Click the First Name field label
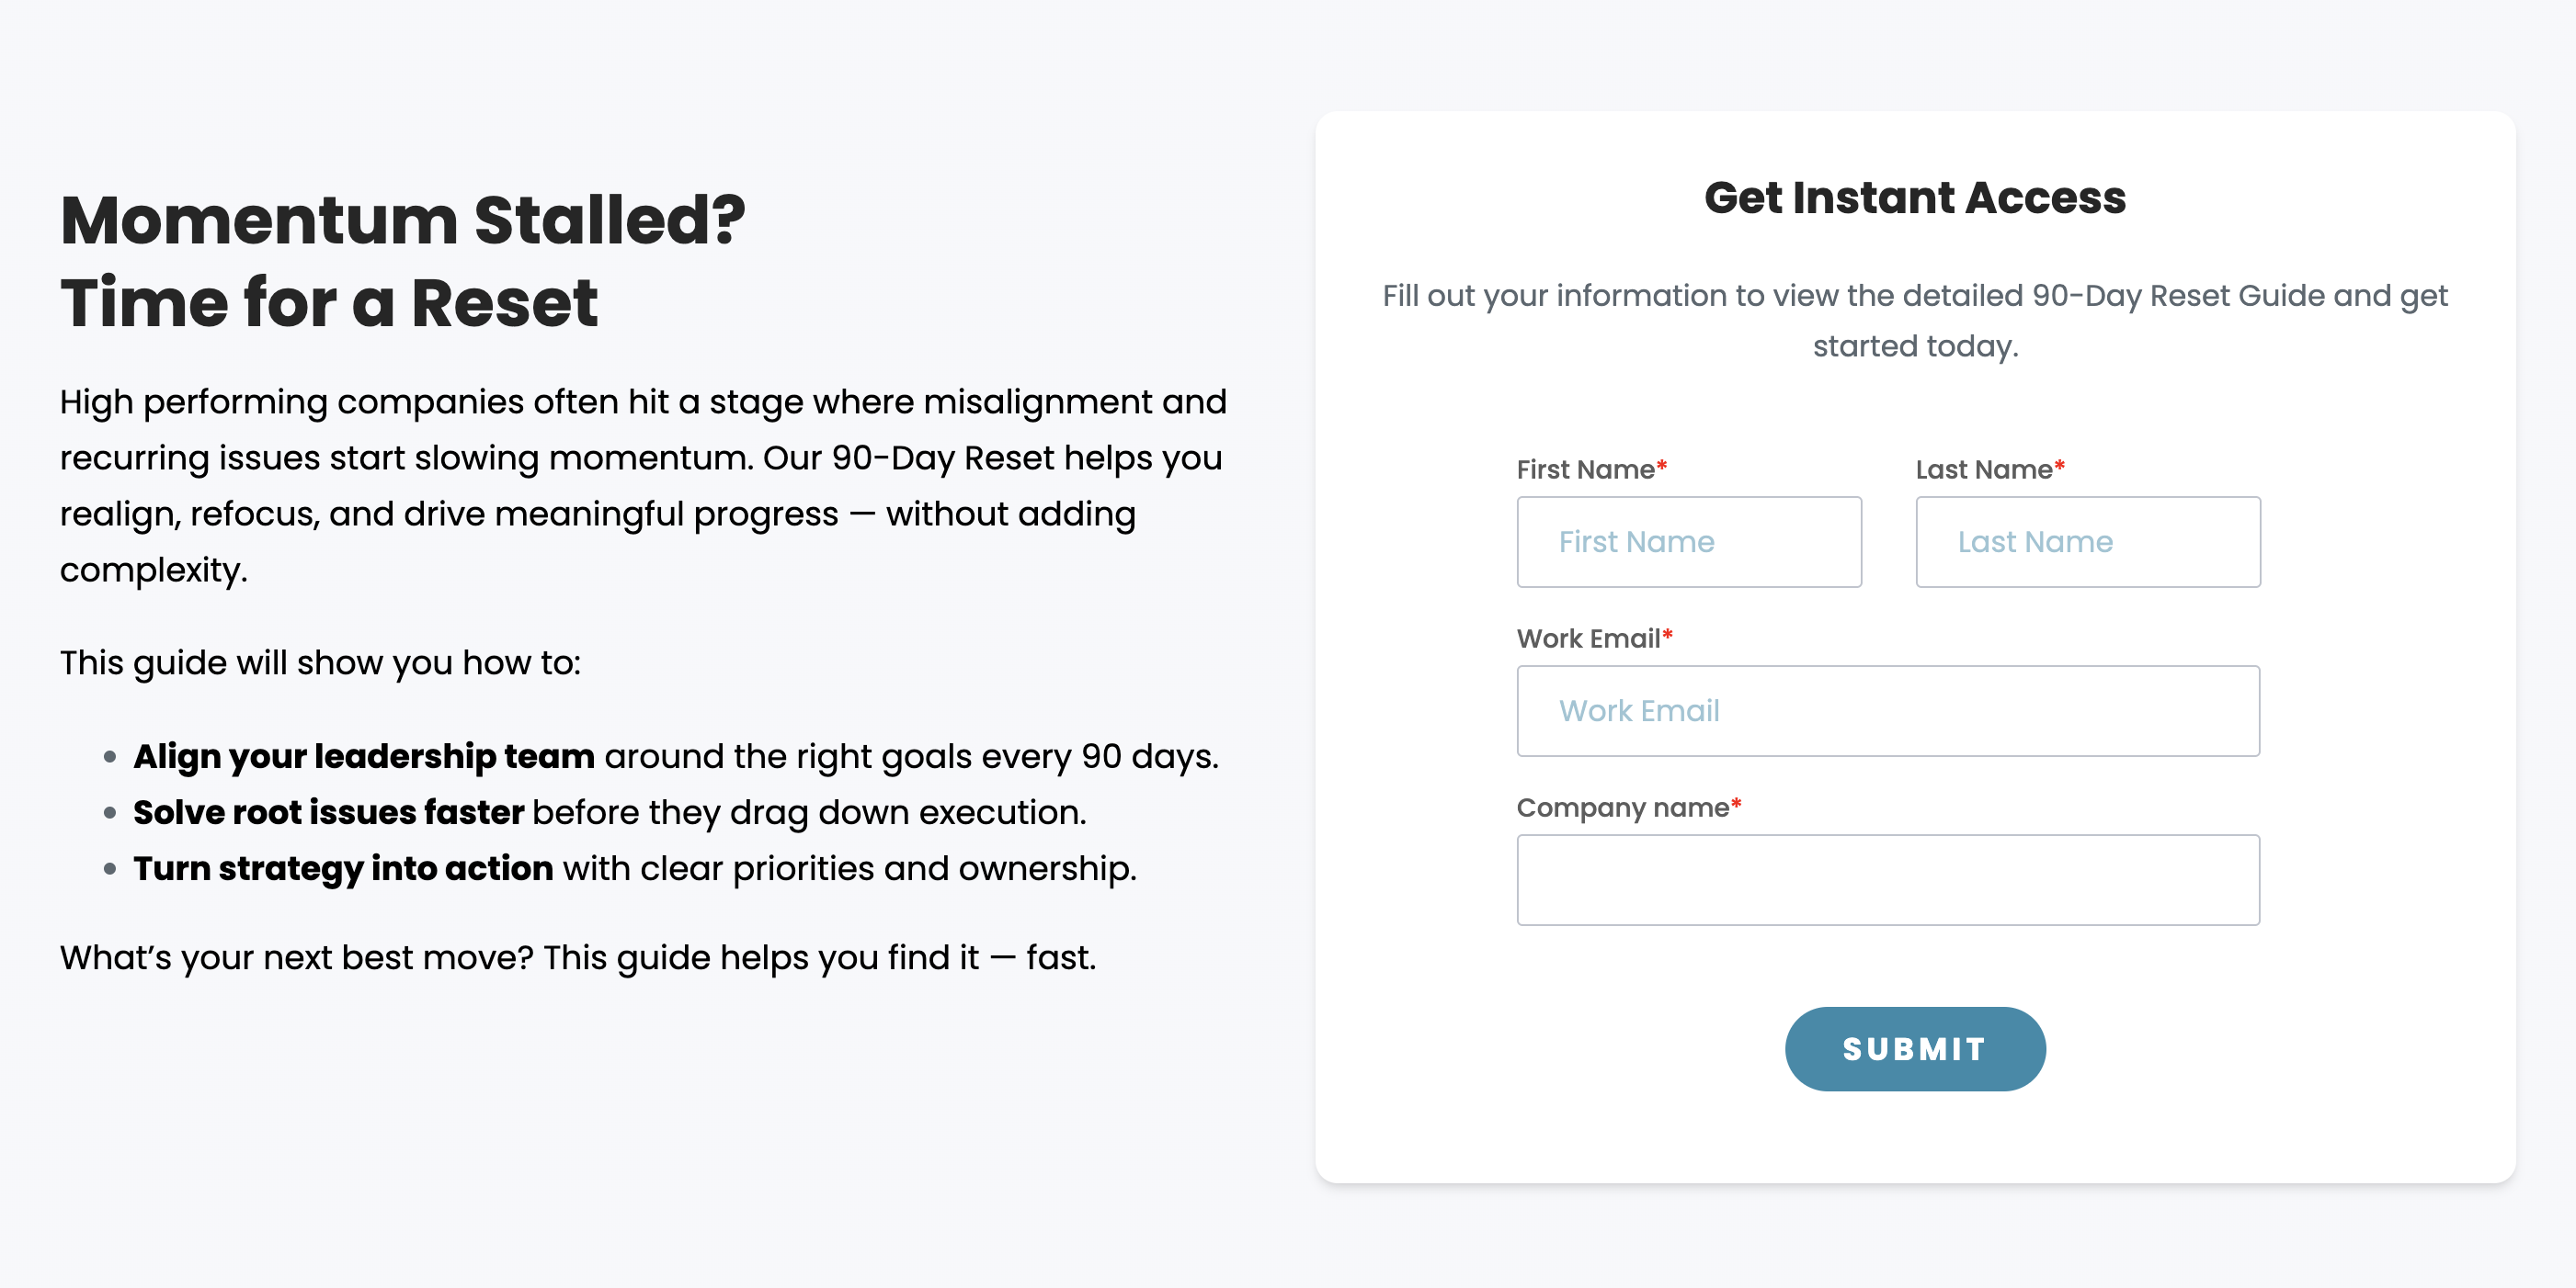The image size is (2576, 1288). [1585, 469]
